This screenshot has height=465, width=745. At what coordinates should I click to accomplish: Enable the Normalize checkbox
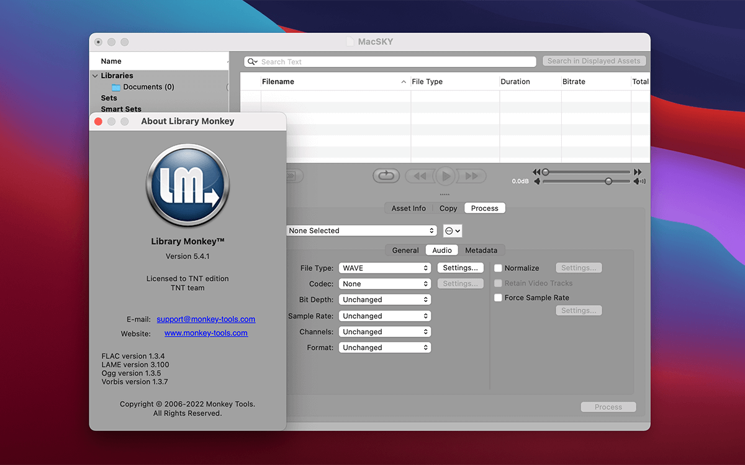click(498, 268)
